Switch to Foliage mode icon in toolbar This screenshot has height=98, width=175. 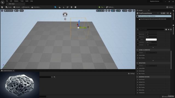click(63, 7)
